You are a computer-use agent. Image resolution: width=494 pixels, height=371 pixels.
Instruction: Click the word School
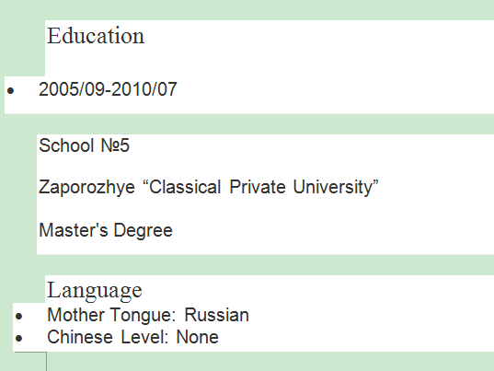coord(66,145)
